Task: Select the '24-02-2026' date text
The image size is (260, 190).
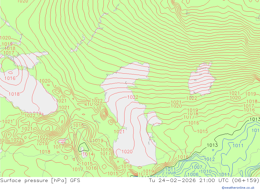Action: pyautogui.click(x=177, y=180)
